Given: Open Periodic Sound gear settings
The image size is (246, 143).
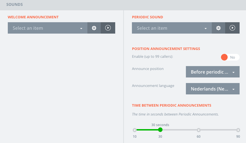Looking at the screenshot, I should coord(218,28).
